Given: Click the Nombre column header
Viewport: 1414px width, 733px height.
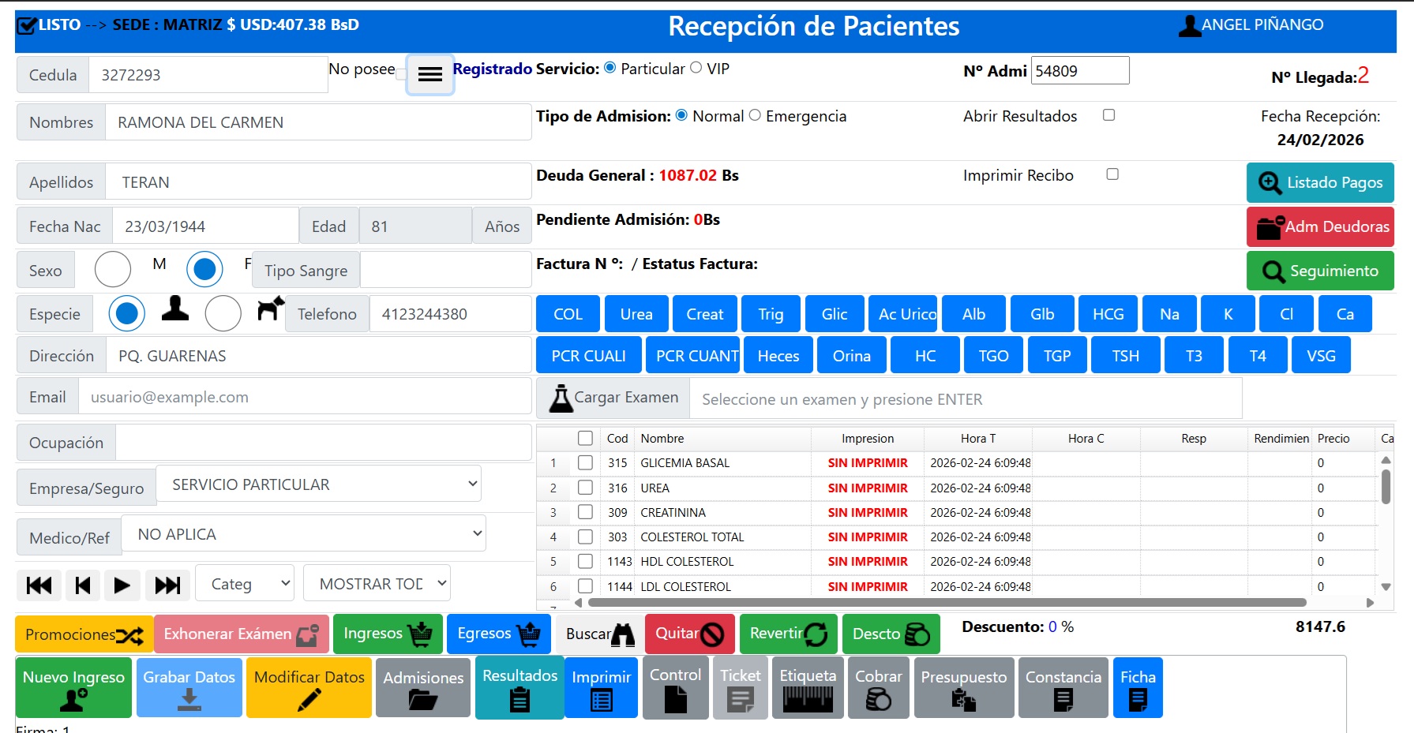Looking at the screenshot, I should click(x=662, y=439).
